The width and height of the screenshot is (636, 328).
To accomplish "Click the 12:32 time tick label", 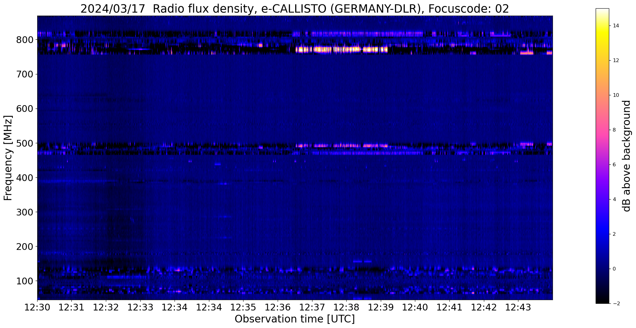I will [x=106, y=307].
